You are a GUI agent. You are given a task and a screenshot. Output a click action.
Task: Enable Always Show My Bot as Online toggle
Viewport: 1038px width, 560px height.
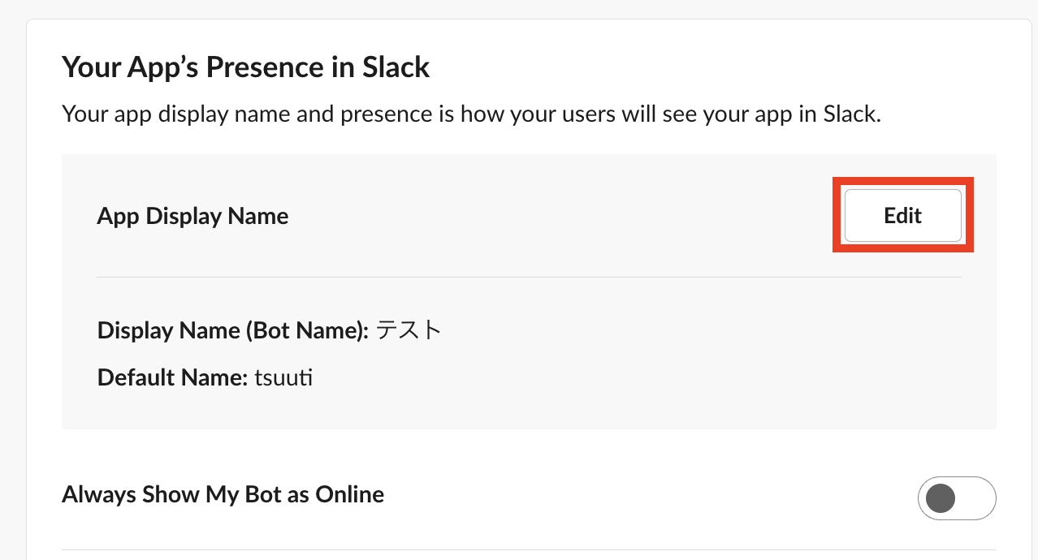tap(956, 498)
